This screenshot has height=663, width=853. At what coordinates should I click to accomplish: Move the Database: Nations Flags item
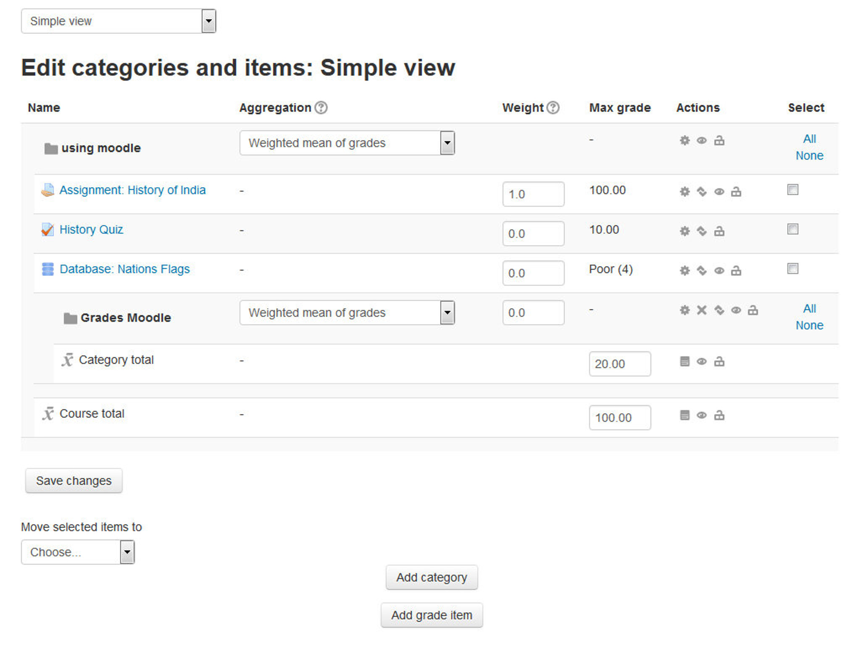(701, 271)
